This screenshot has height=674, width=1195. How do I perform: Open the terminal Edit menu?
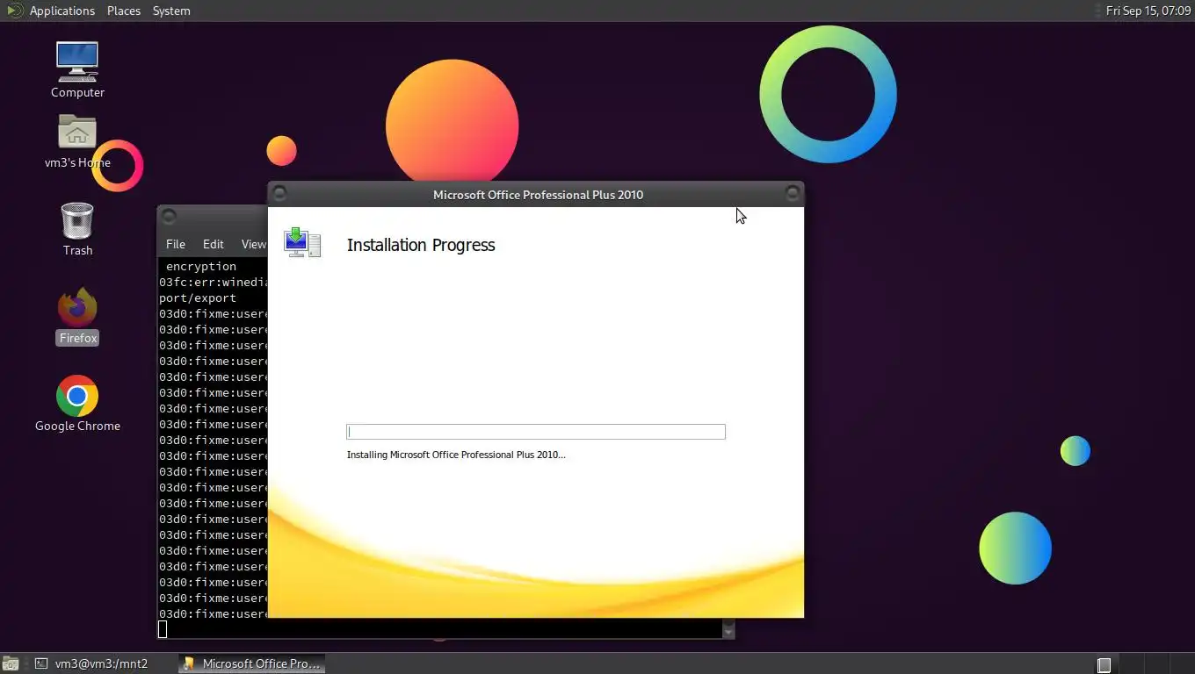coord(214,244)
